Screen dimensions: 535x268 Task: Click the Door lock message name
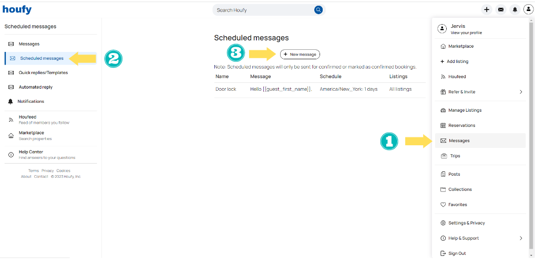(x=226, y=89)
